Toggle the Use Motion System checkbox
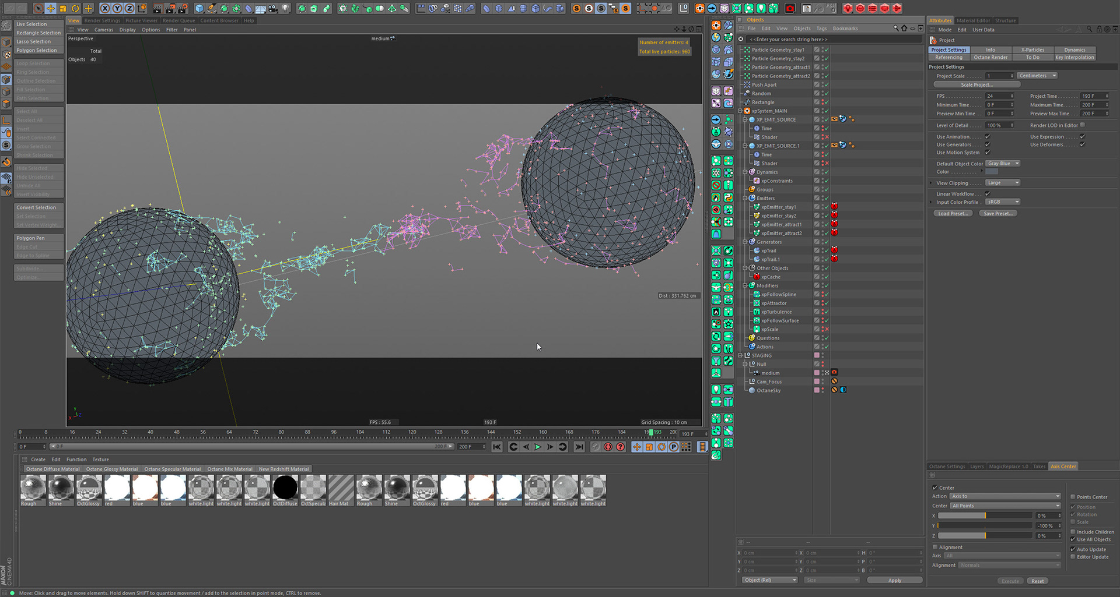1120x597 pixels. pyautogui.click(x=988, y=152)
